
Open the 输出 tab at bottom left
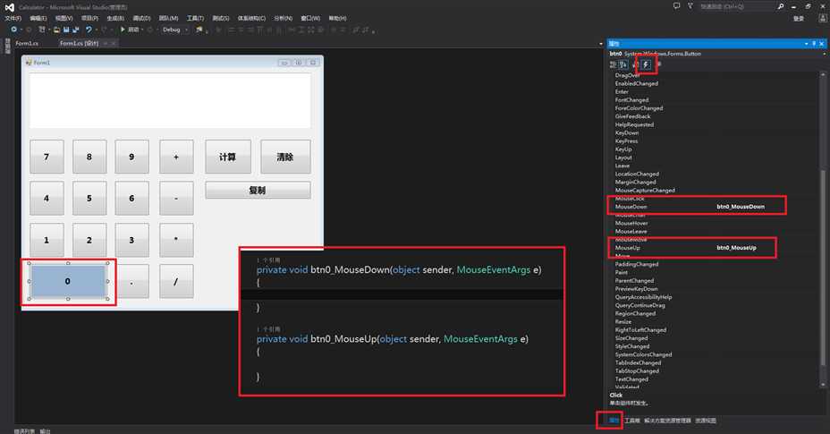45,430
